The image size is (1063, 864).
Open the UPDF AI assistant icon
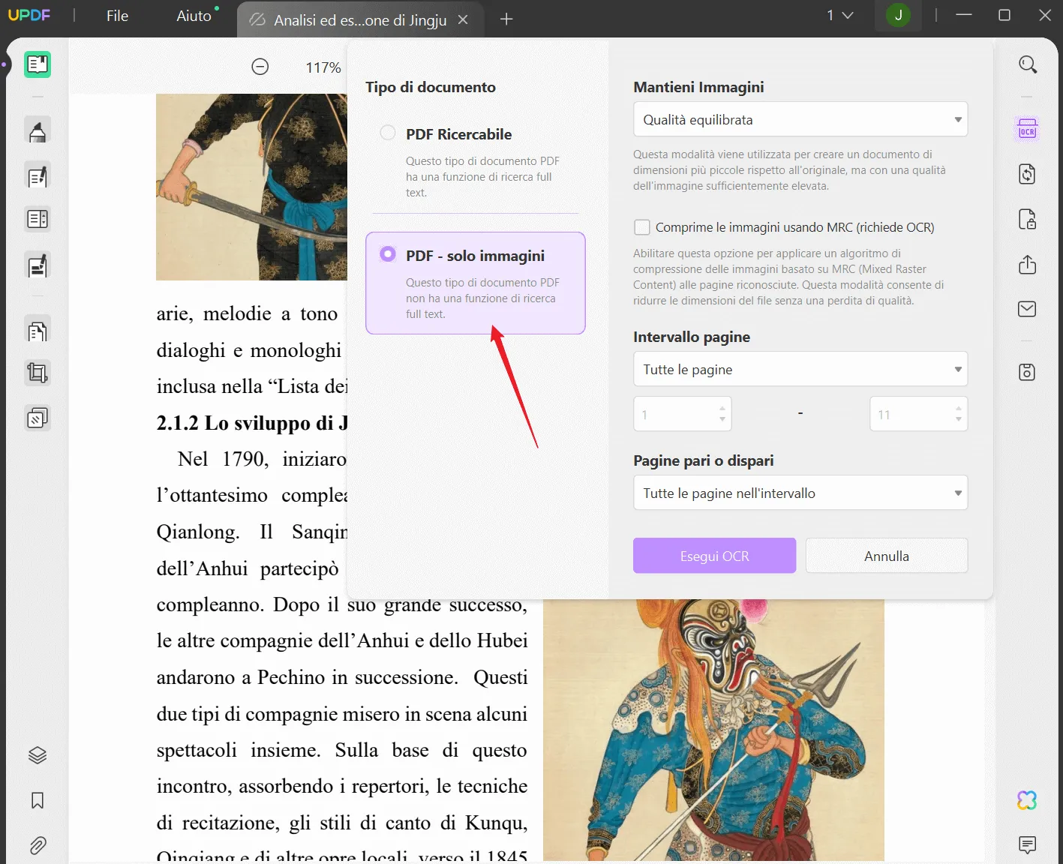pyautogui.click(x=1026, y=801)
